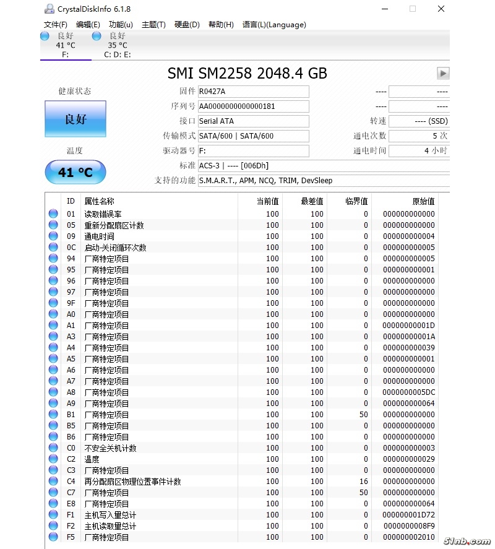Open the 语言(L)(Language) menu

(x=274, y=25)
